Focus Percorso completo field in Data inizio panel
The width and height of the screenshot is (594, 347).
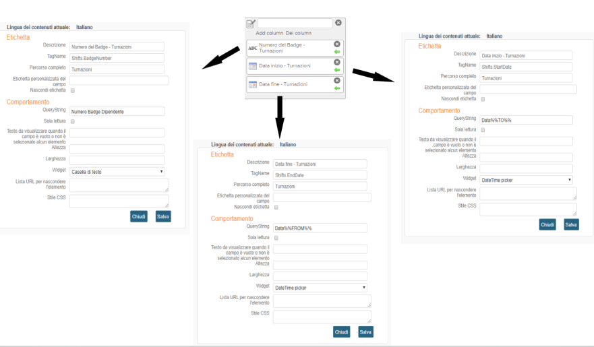[x=526, y=78]
